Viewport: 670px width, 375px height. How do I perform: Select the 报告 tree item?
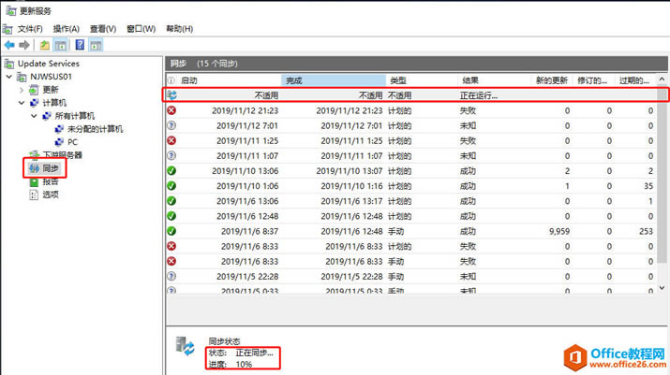[51, 181]
